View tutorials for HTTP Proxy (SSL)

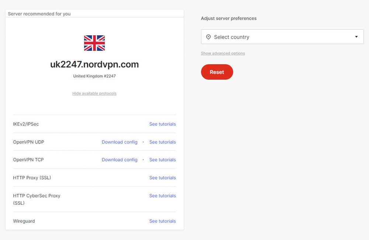(162, 178)
